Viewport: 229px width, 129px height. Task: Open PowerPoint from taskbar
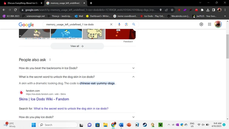pyautogui.click(x=129, y=125)
